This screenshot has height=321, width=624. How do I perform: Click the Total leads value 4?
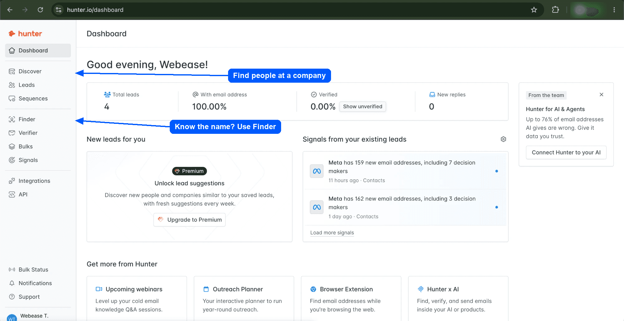point(107,107)
